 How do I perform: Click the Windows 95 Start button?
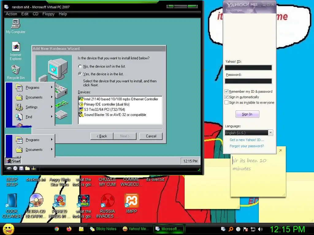pyautogui.click(x=13, y=161)
